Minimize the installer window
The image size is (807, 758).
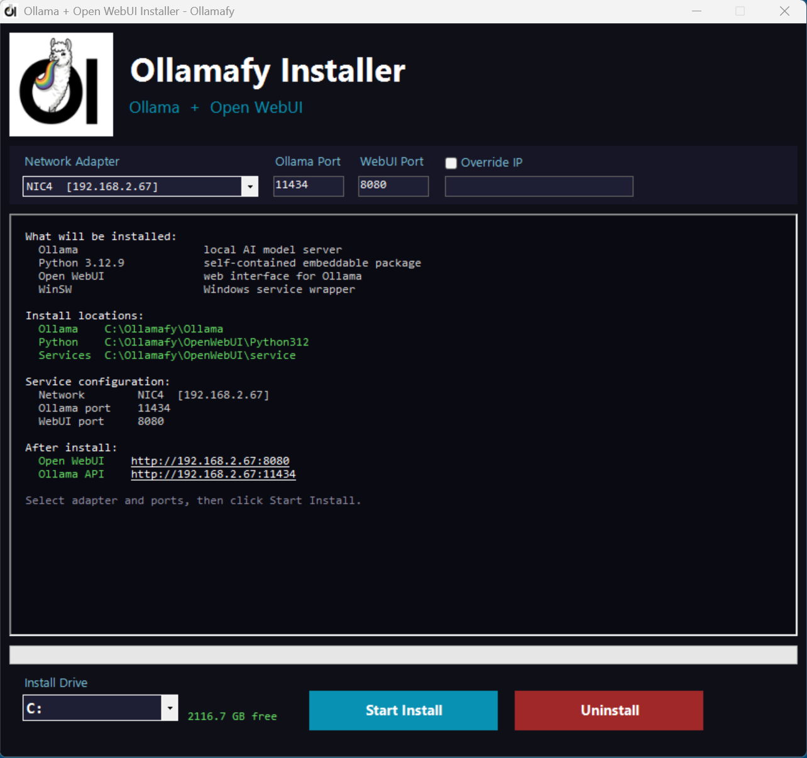tap(696, 11)
